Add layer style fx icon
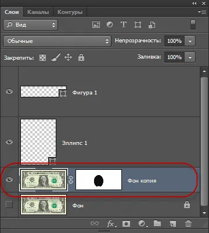The image size is (209, 233). (x=111, y=224)
